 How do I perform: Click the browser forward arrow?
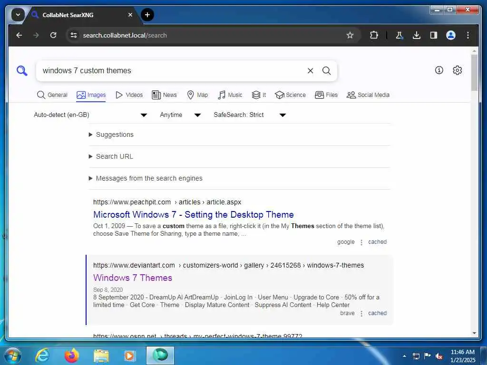36,35
